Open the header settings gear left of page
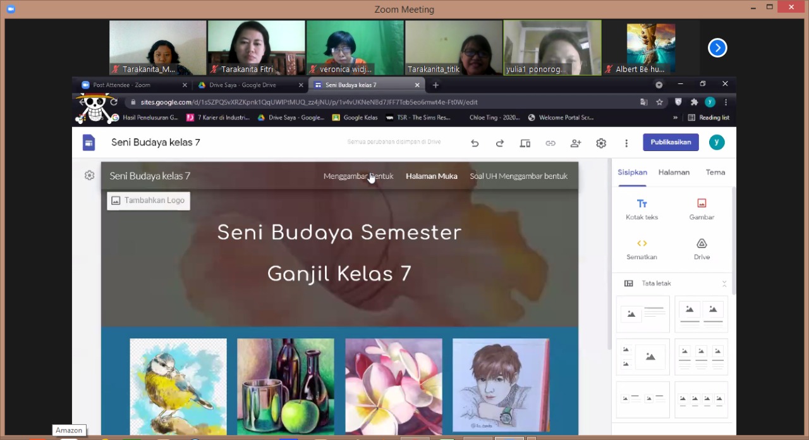809x440 pixels. tap(89, 175)
